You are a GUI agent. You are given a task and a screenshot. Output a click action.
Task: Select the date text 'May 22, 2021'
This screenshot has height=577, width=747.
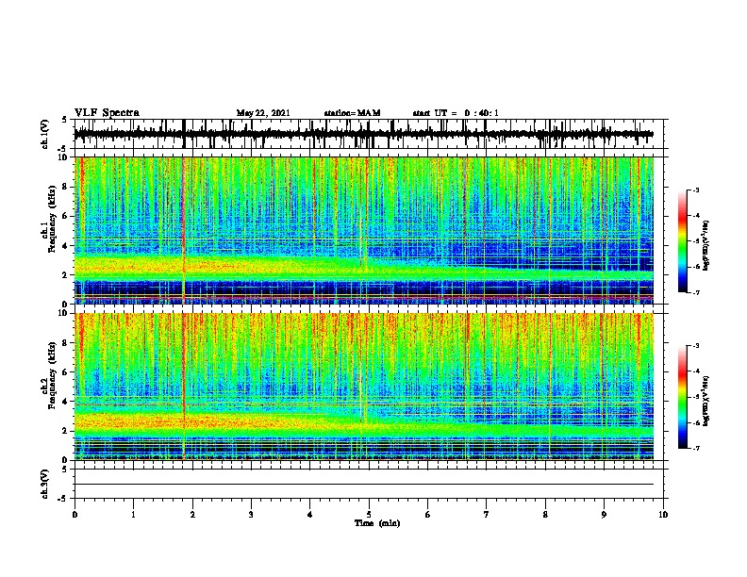pos(263,113)
